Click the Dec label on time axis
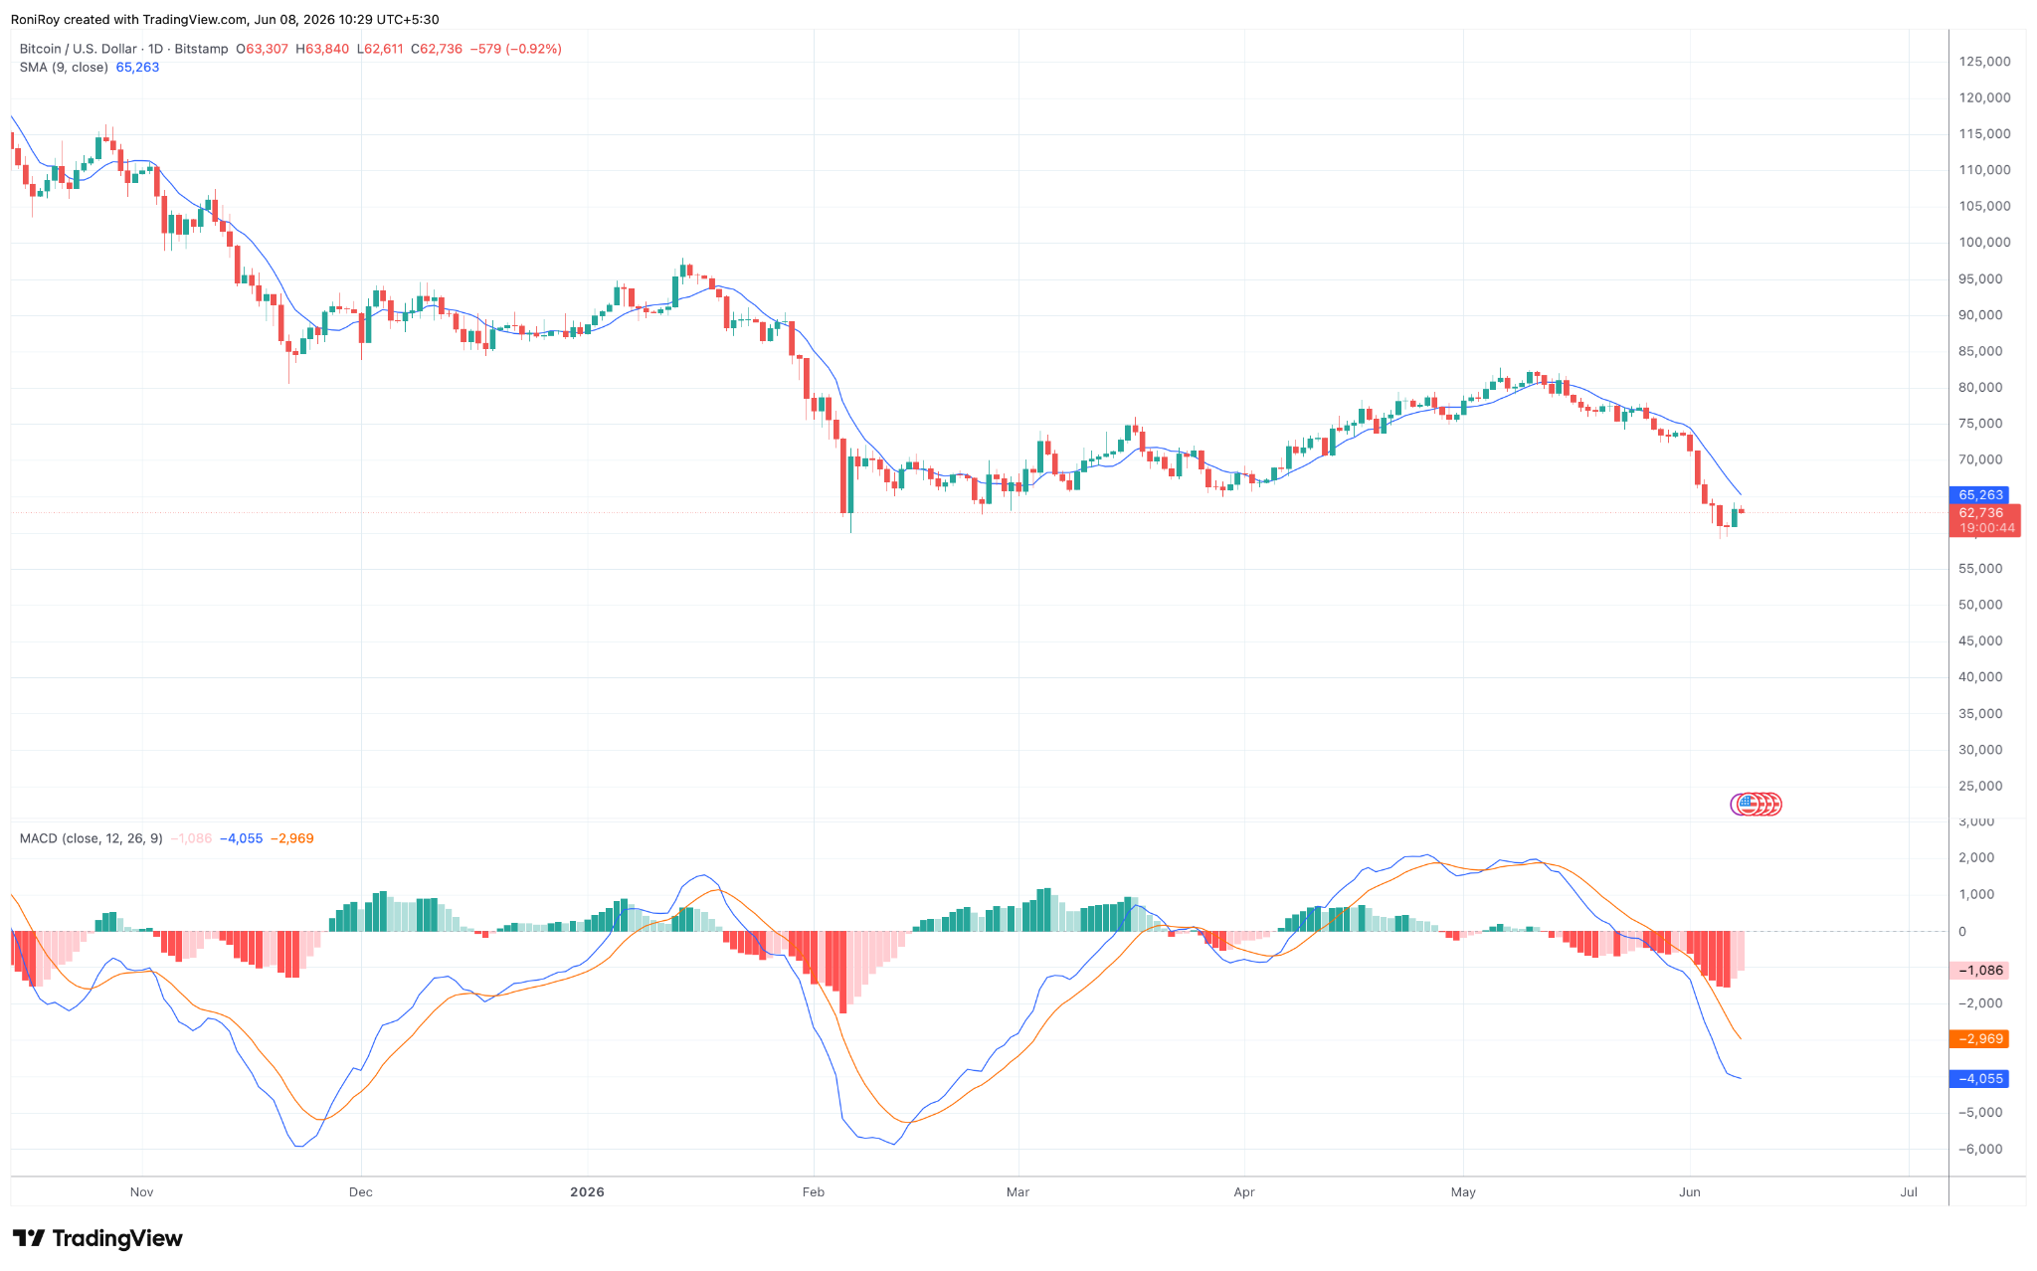Screen dimensions: 2037x1271 click(x=361, y=1191)
